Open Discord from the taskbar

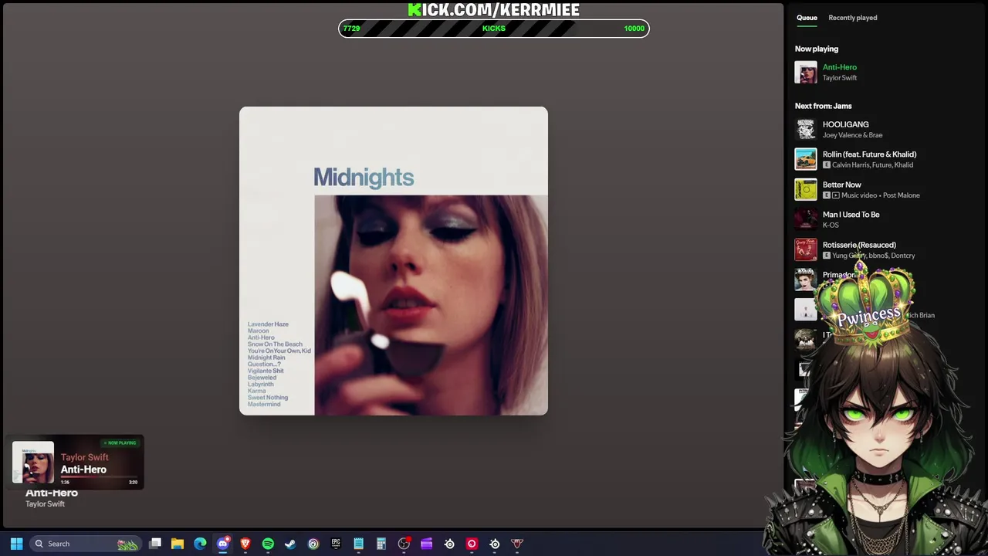click(223, 544)
